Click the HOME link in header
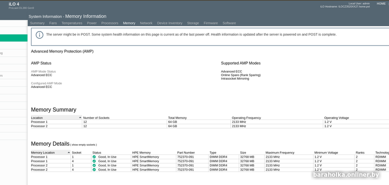The height and width of the screenshot is (185, 389). point(381,4)
